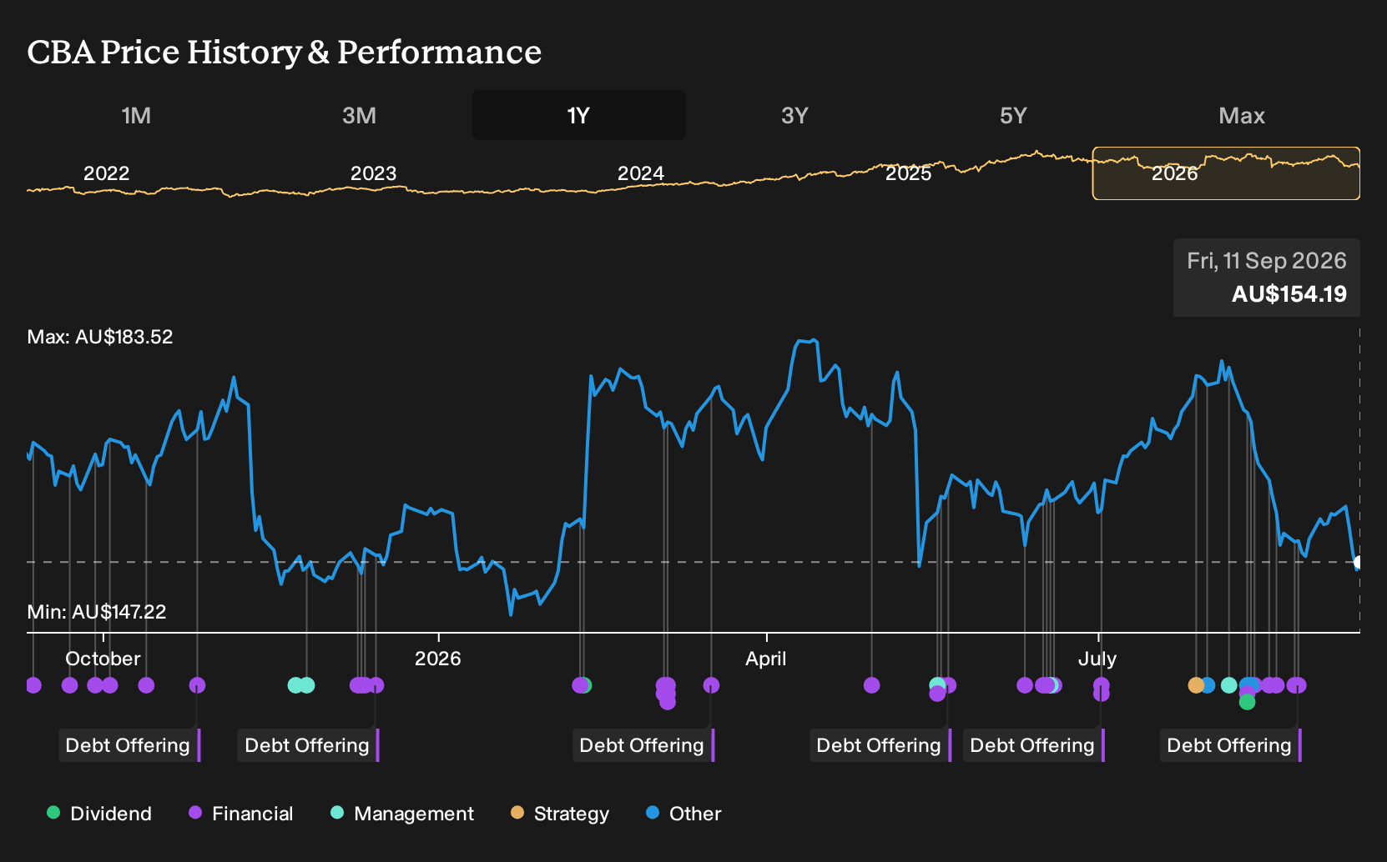Switch to the 3Y time range

[794, 115]
